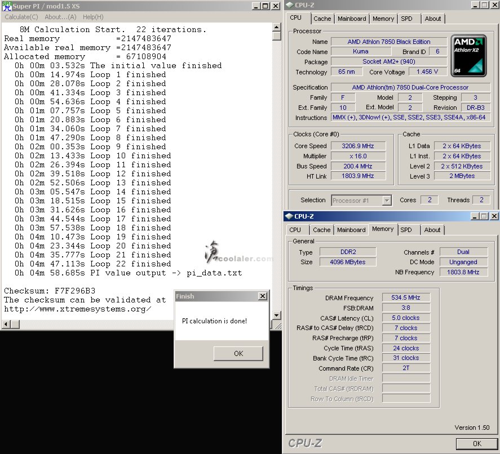Click the FSB:DRAM 3:8 value
Image resolution: width=500 pixels, height=454 pixels.
click(406, 308)
